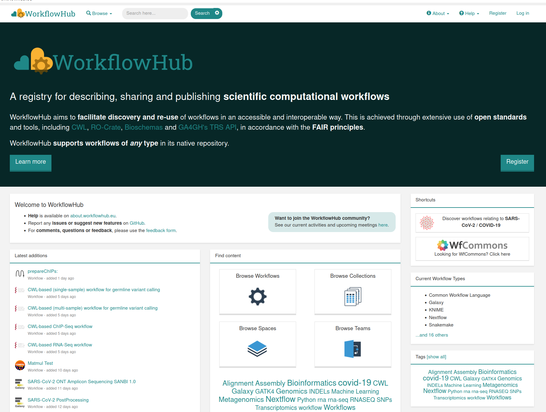The width and height of the screenshot is (546, 412).
Task: Click the Metagenomics tag in sidebar Tags
Action: tap(500, 385)
